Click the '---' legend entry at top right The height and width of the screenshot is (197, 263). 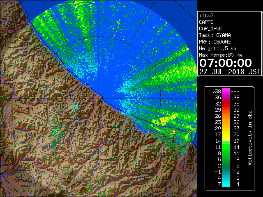(235, 92)
